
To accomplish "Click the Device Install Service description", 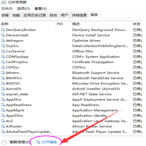I will pos(91,35).
